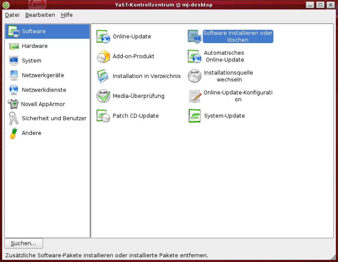Image resolution: width=338 pixels, height=262 pixels.
Task: Open the Installationsquelle wechseln CD icon
Action: pos(195,76)
